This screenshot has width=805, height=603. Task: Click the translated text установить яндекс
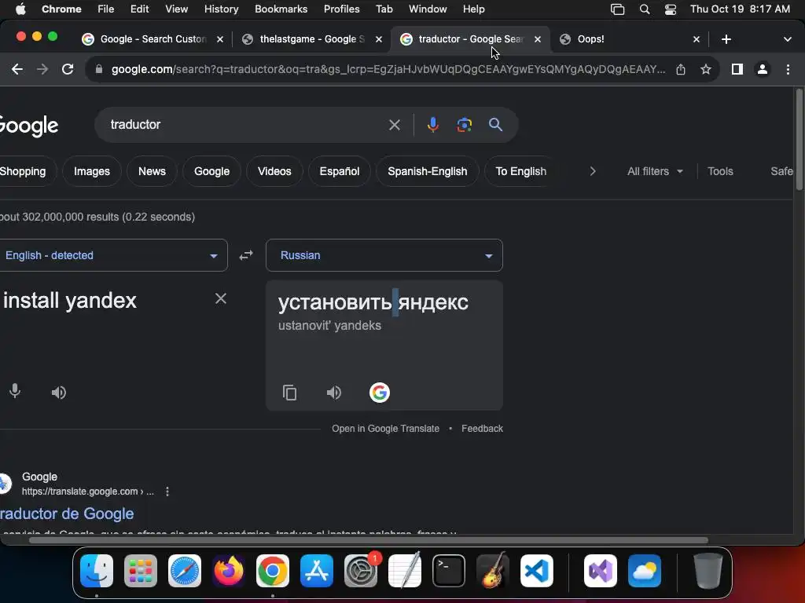tap(373, 302)
